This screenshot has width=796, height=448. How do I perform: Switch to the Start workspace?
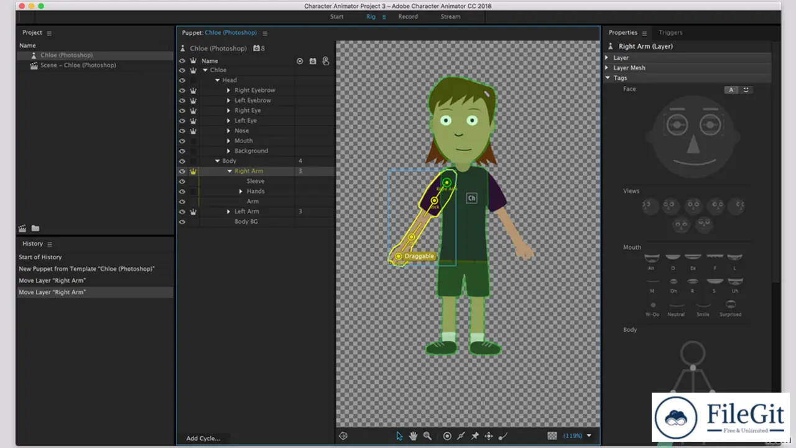pyautogui.click(x=336, y=17)
